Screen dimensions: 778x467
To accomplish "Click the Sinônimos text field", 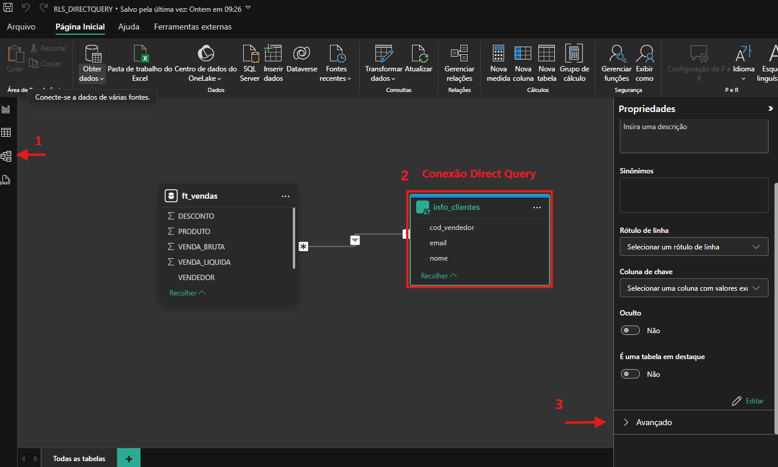I will (x=694, y=195).
